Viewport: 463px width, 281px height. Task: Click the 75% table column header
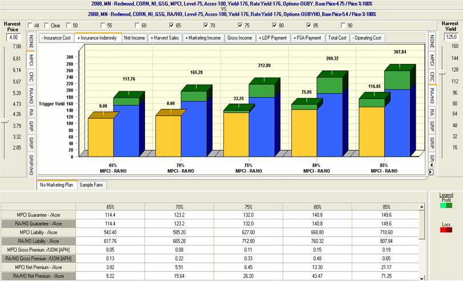tap(248, 207)
